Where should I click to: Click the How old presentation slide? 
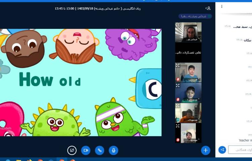(x=81, y=83)
